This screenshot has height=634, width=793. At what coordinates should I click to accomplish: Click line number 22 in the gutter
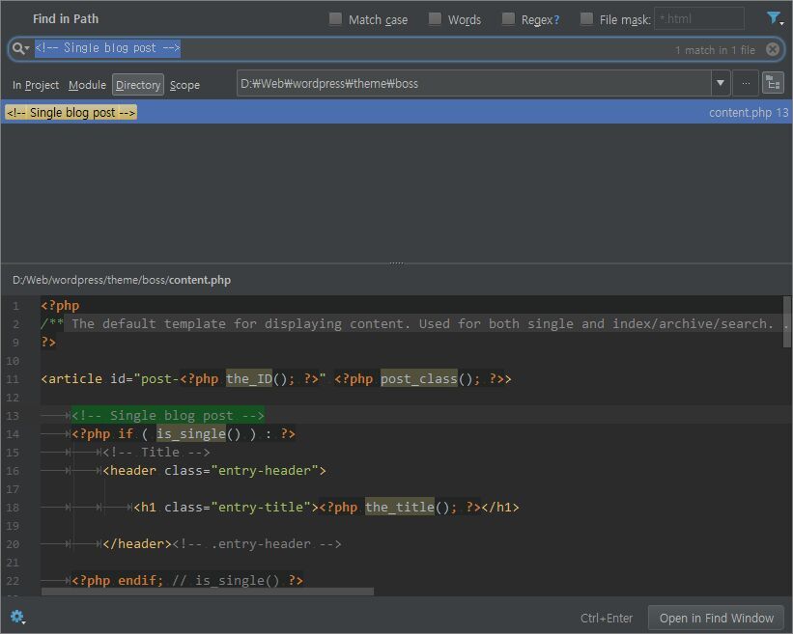coord(14,581)
